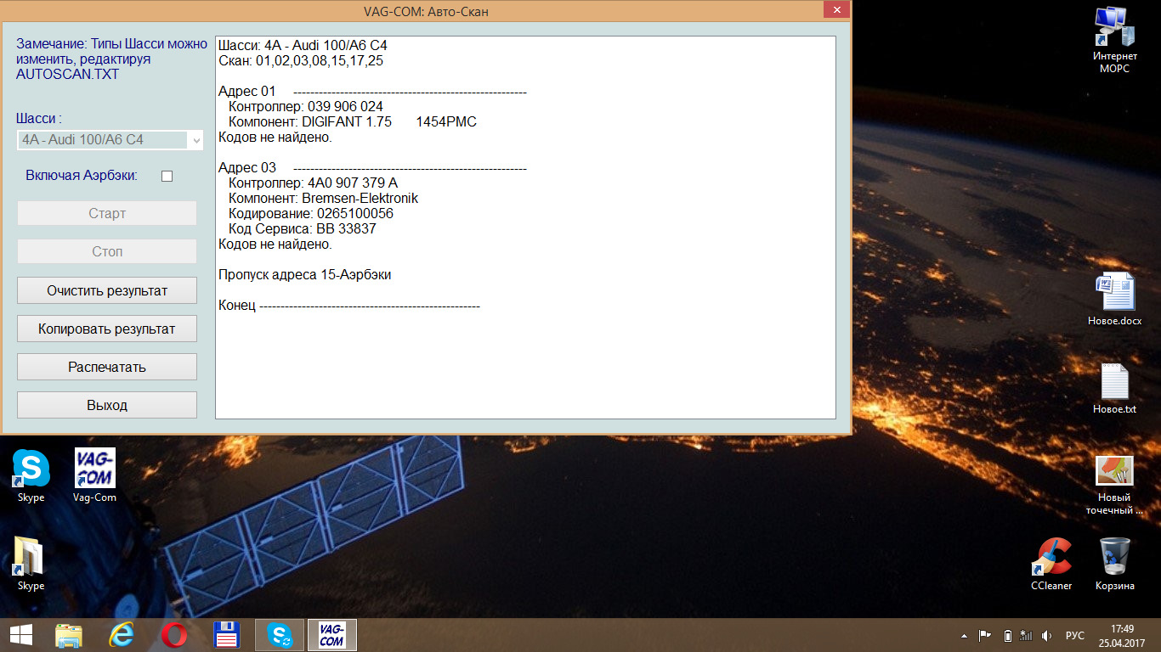Click the DIGIFANT 1.75 component line

(x=353, y=121)
